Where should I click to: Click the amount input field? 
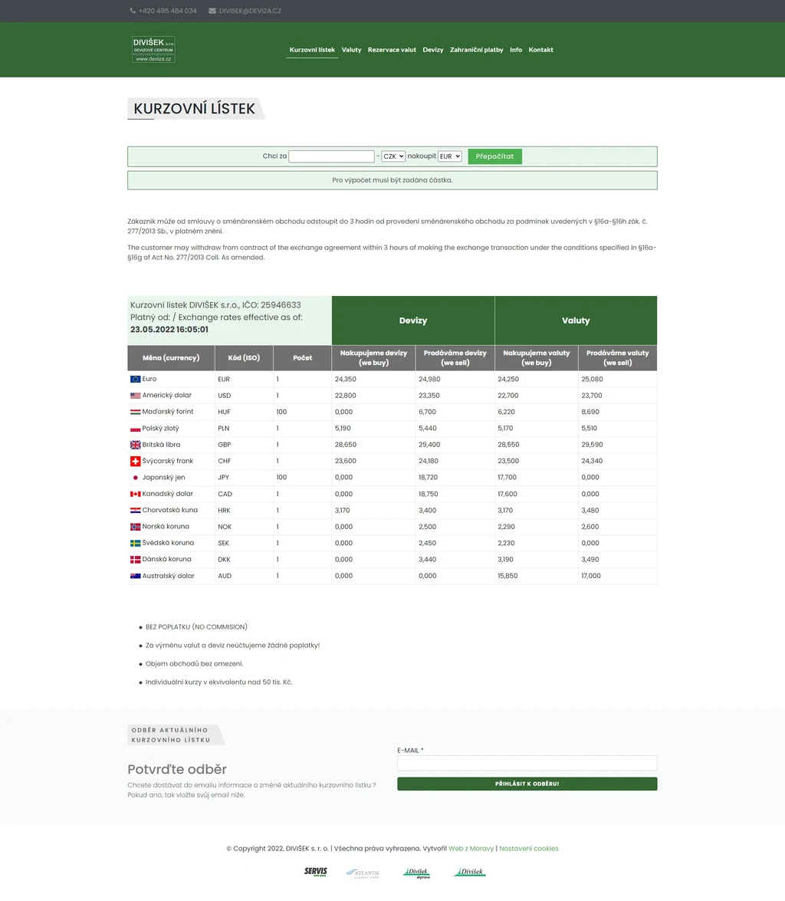point(331,156)
